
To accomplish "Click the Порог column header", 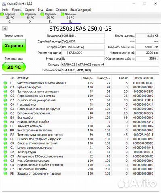I will [120, 78].
